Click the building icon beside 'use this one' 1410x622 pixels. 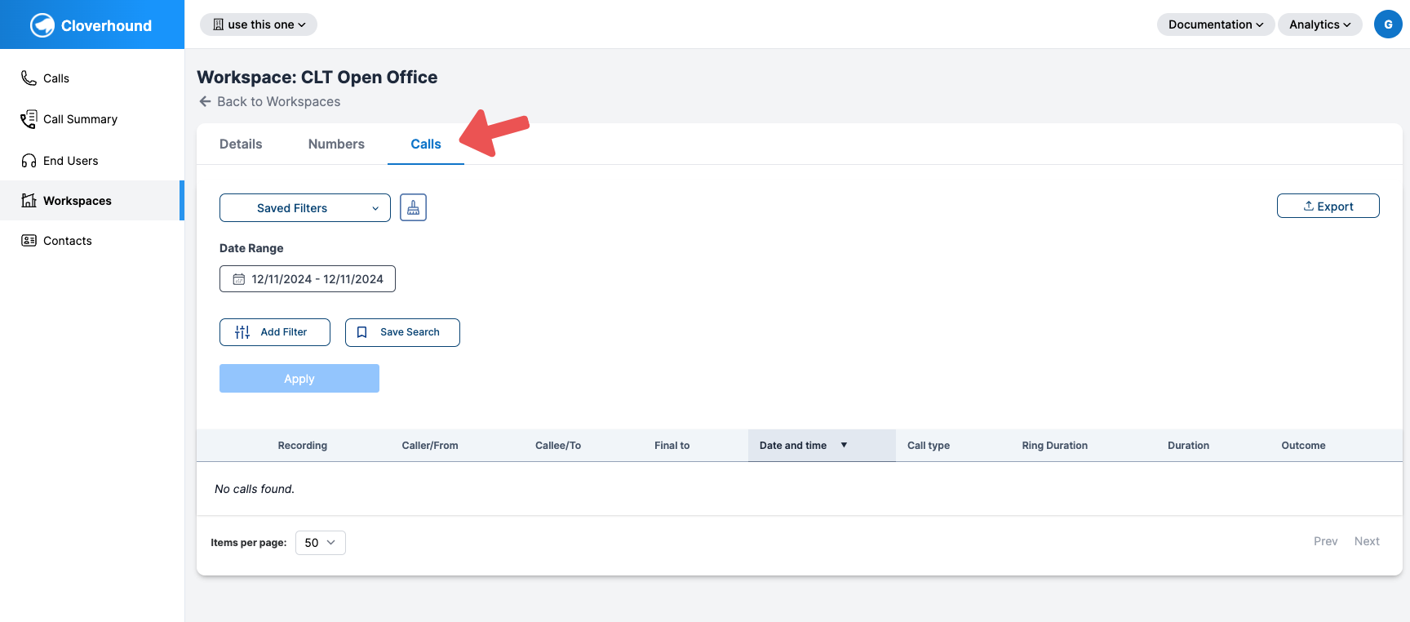[x=218, y=24]
